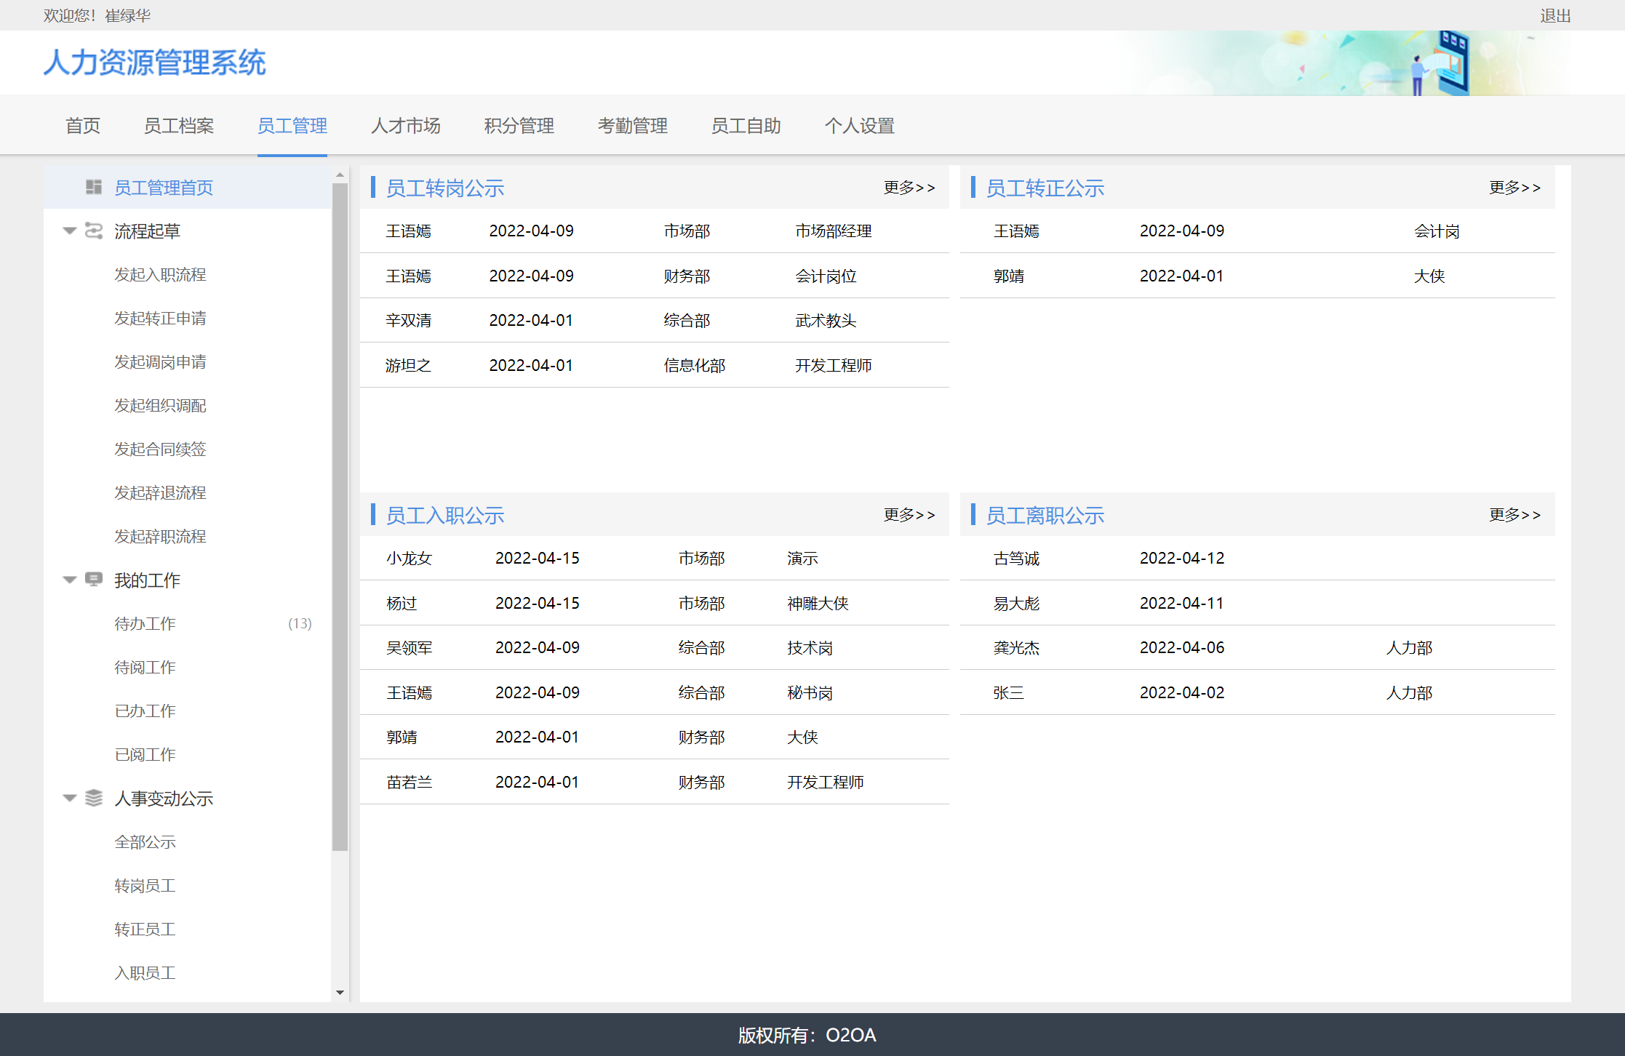Click the 流程起草 workflow icon
This screenshot has height=1056, width=1625.
[x=93, y=231]
